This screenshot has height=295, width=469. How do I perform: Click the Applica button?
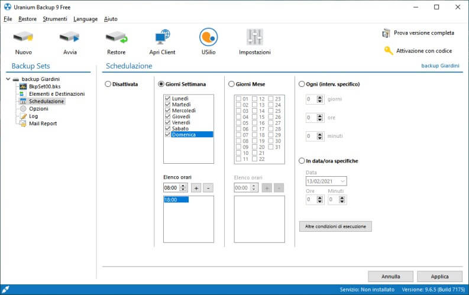(x=439, y=277)
